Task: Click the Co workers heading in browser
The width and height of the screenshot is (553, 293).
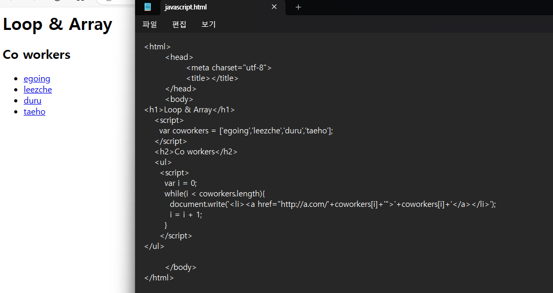Action: pos(37,55)
